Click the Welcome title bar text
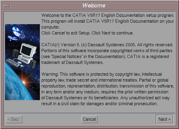 click(94, 6)
